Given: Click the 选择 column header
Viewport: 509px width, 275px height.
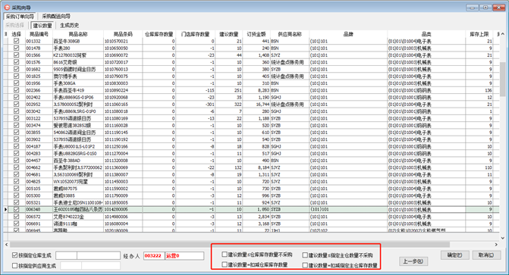Looking at the screenshot, I should pos(16,34).
